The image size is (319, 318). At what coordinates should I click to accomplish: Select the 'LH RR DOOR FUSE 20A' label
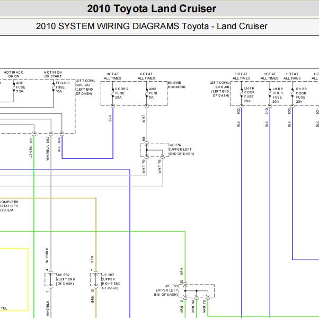click(x=278, y=95)
